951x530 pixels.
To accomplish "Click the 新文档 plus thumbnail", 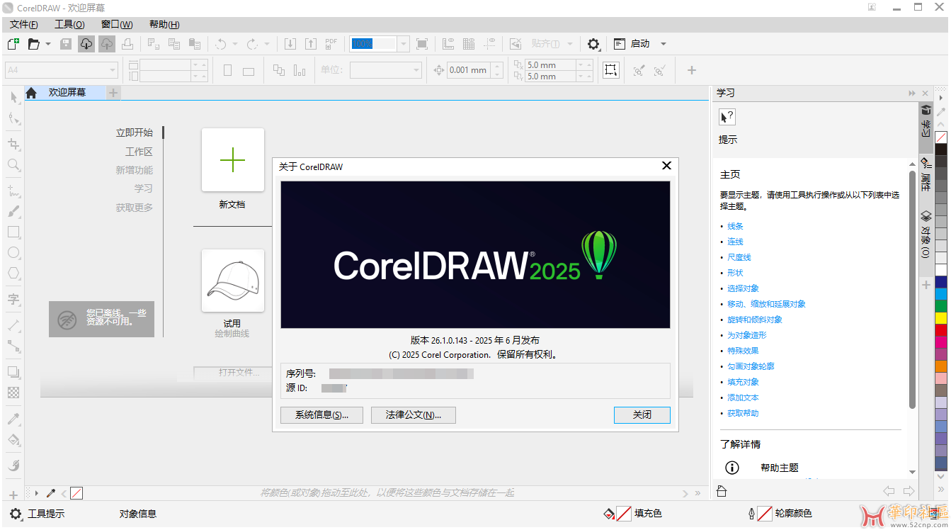I will coord(233,160).
